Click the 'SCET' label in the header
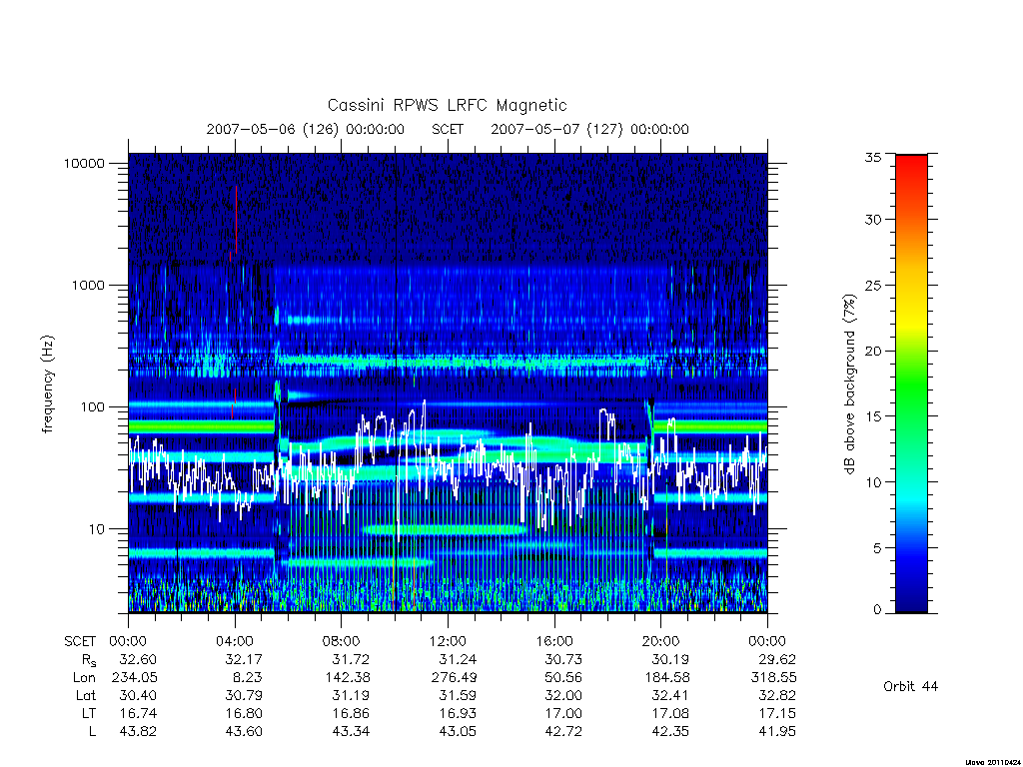This screenshot has width=1023, height=767. [448, 129]
